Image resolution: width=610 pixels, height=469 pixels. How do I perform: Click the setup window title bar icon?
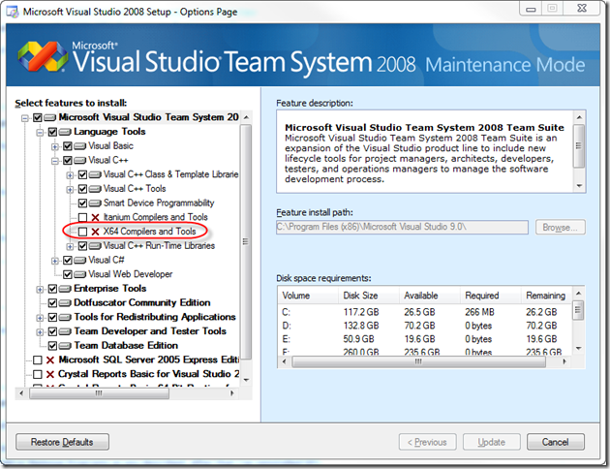click(x=12, y=12)
